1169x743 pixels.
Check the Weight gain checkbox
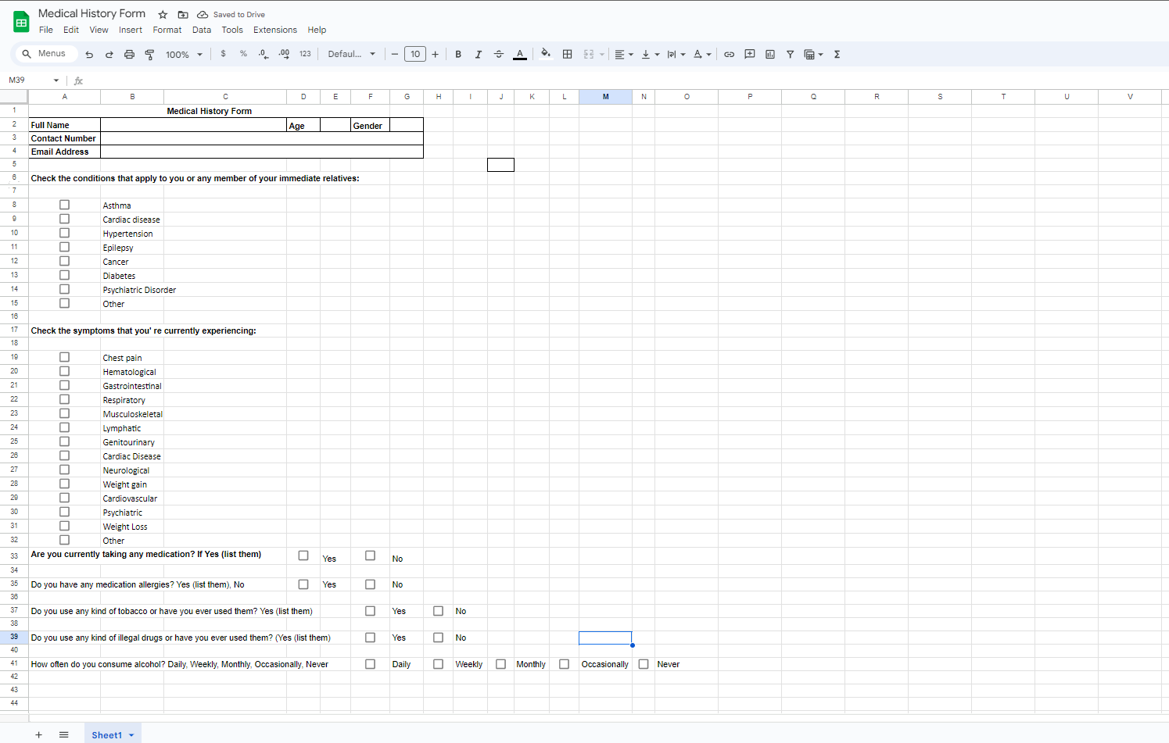click(x=64, y=484)
